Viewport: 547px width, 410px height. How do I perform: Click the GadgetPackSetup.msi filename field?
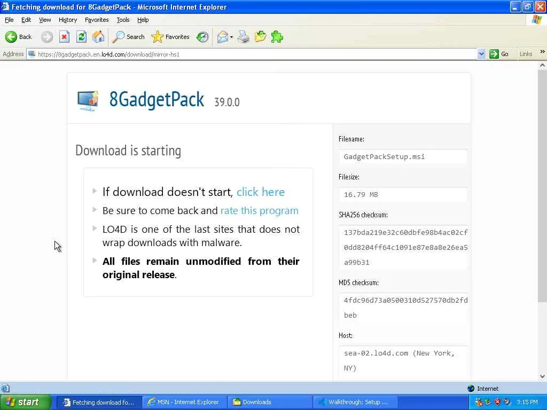(x=403, y=156)
